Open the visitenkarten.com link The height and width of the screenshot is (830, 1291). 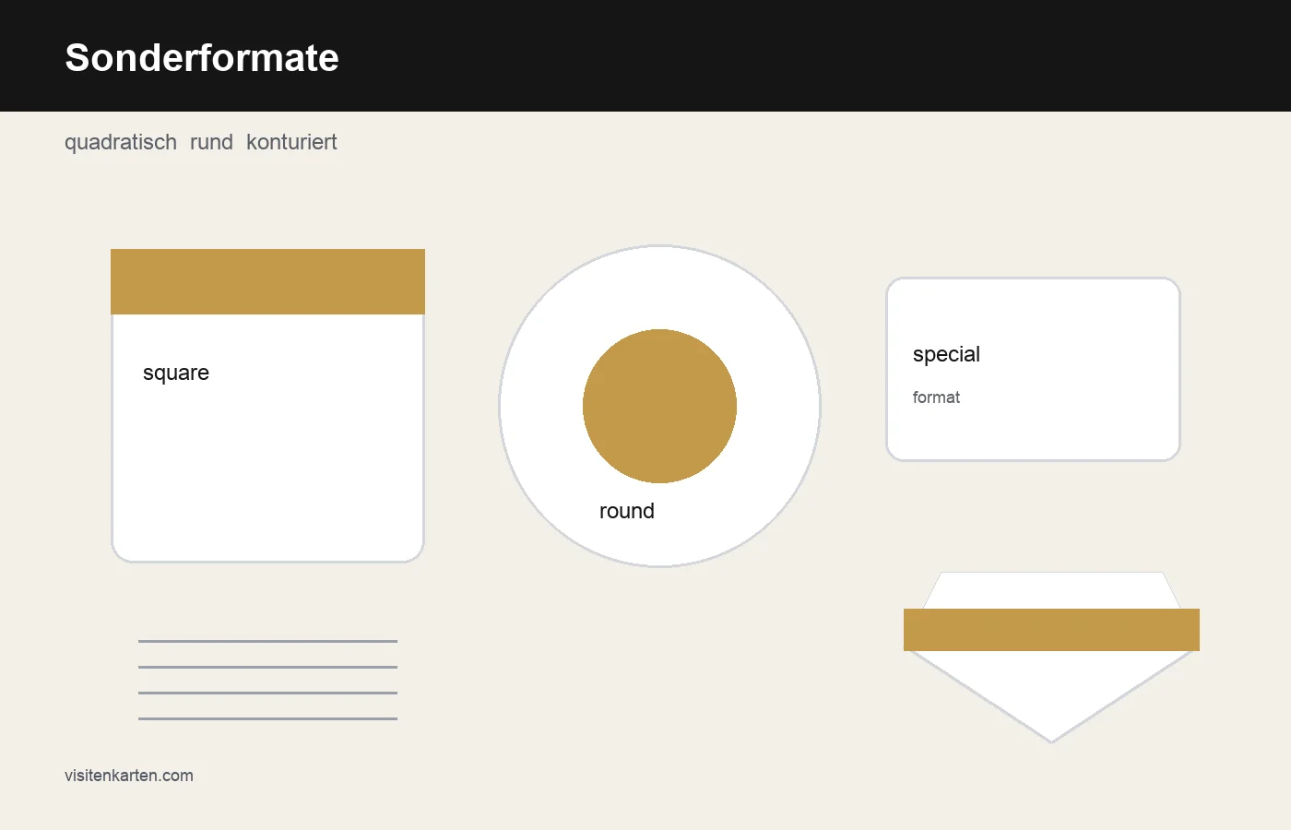(x=129, y=776)
